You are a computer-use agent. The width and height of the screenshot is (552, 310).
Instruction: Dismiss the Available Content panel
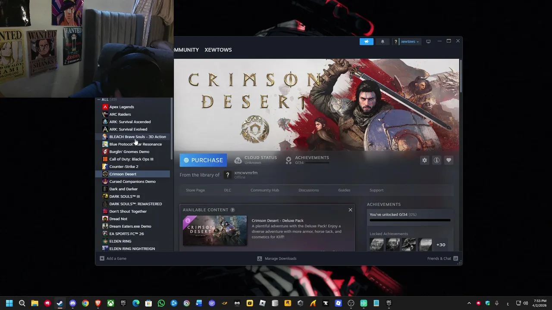pyautogui.click(x=350, y=210)
